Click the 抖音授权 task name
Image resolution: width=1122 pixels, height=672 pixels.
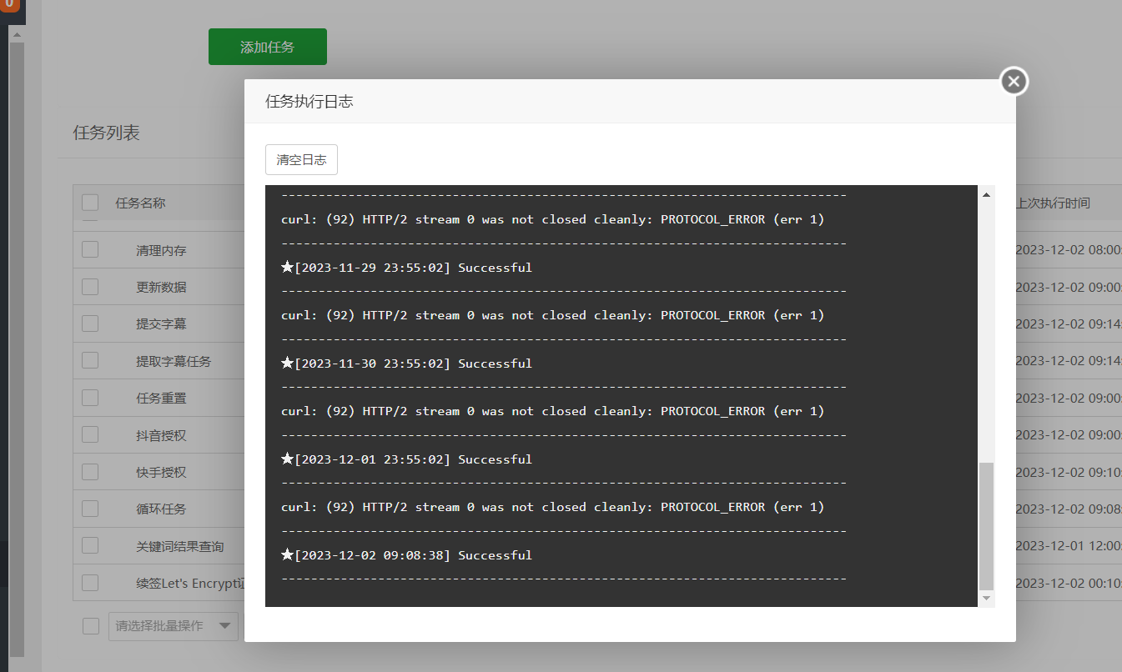[x=161, y=435]
